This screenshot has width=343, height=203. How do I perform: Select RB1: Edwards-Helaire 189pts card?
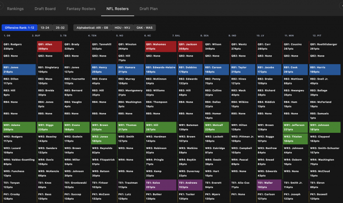(161, 70)
